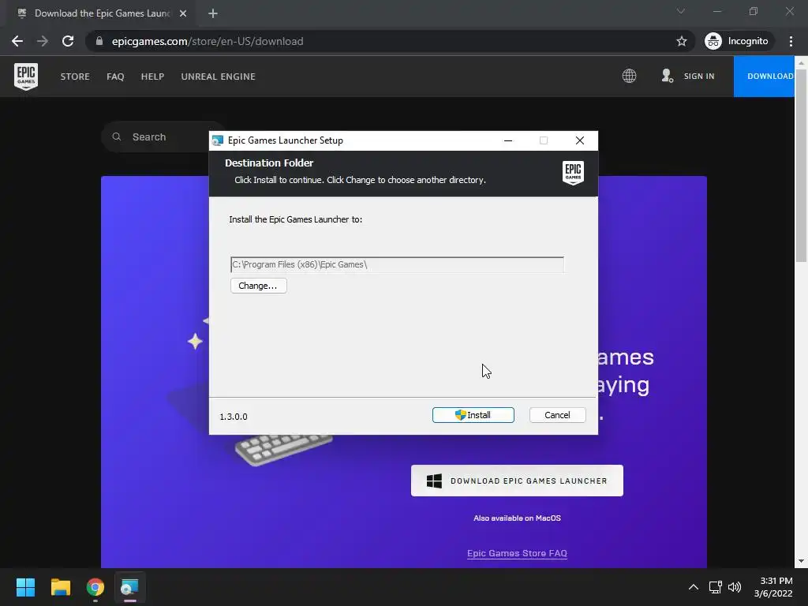Close the Download the Epic Games tab

point(183,13)
